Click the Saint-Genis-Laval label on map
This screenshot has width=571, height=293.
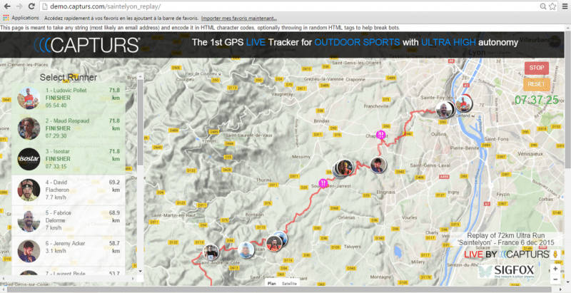coord(430,165)
